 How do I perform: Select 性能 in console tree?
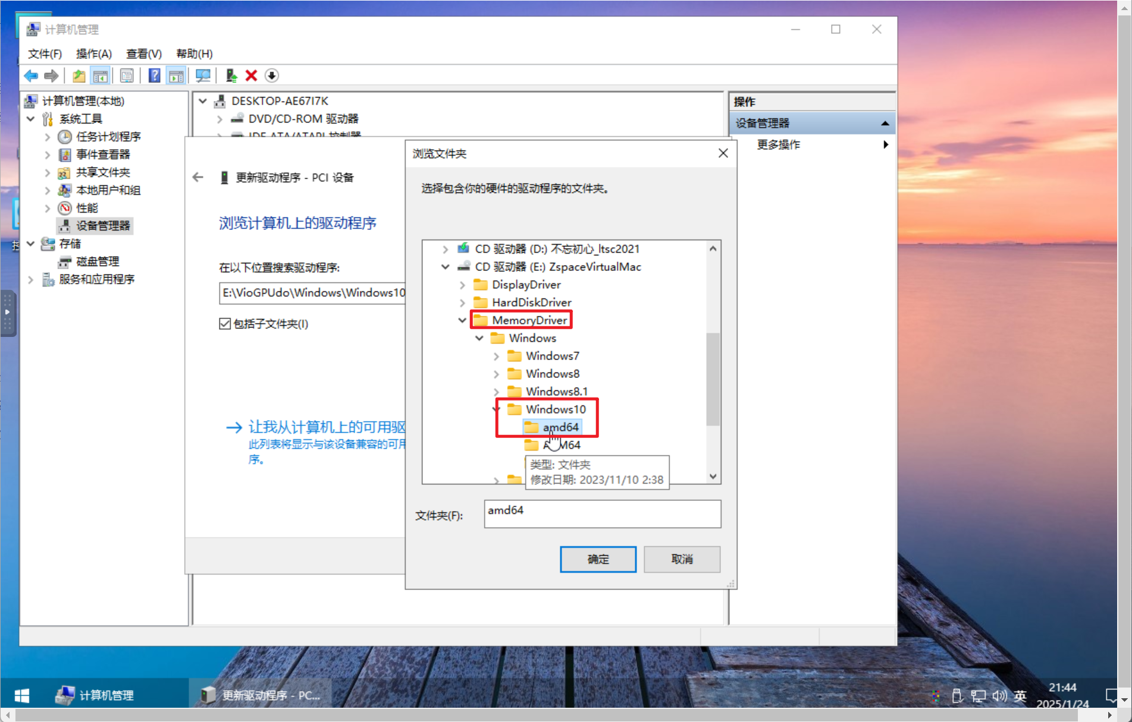pyautogui.click(x=87, y=208)
